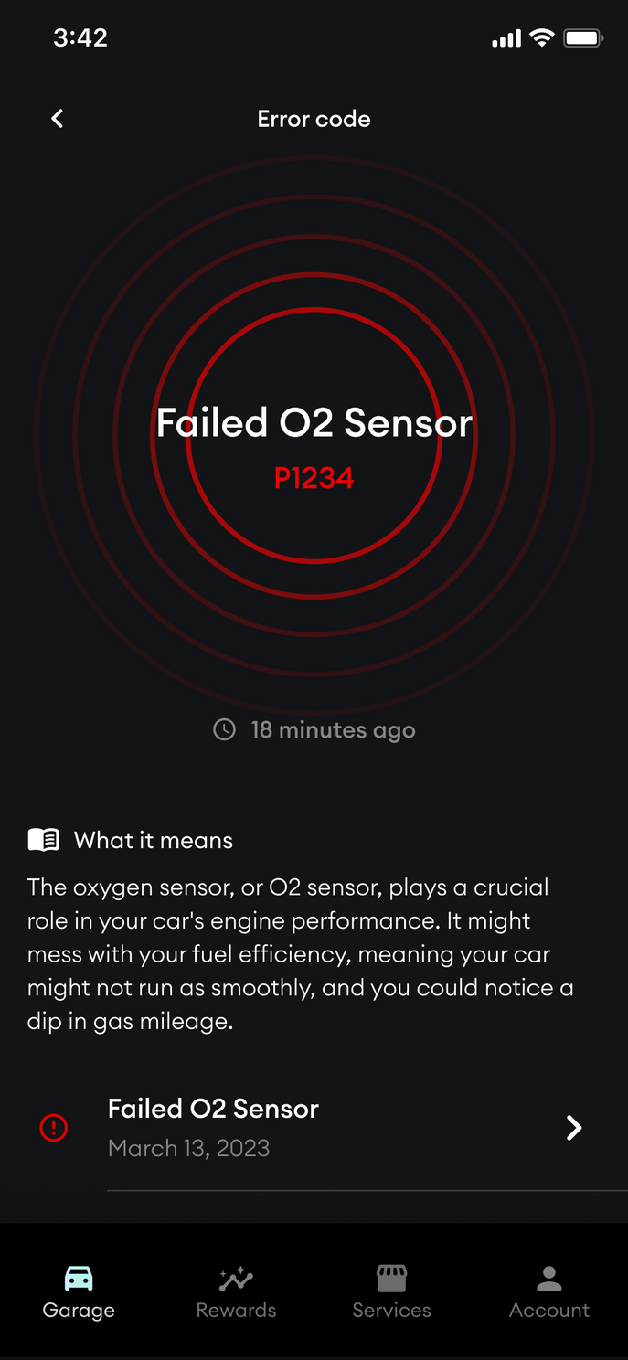This screenshot has height=1360, width=628.
Task: Switch to the Services tab label
Action: (391, 1310)
